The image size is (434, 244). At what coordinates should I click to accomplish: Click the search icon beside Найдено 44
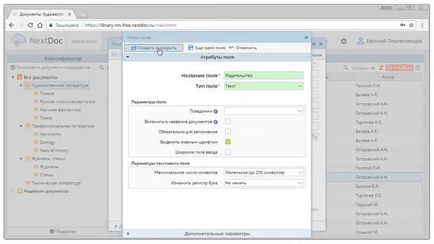[346, 68]
